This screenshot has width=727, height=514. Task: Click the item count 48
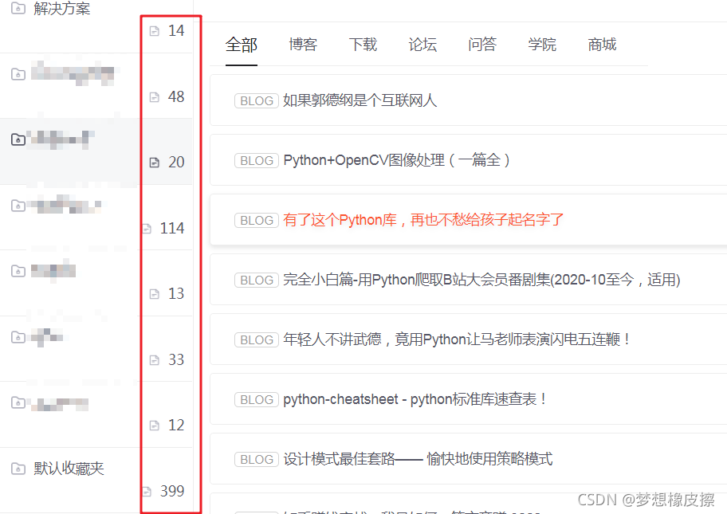pos(176,96)
